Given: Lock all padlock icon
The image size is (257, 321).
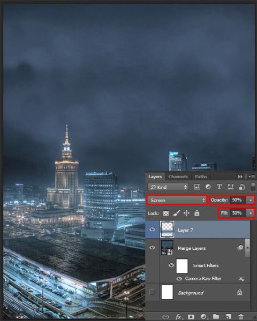Looking at the screenshot, I should click(196, 213).
